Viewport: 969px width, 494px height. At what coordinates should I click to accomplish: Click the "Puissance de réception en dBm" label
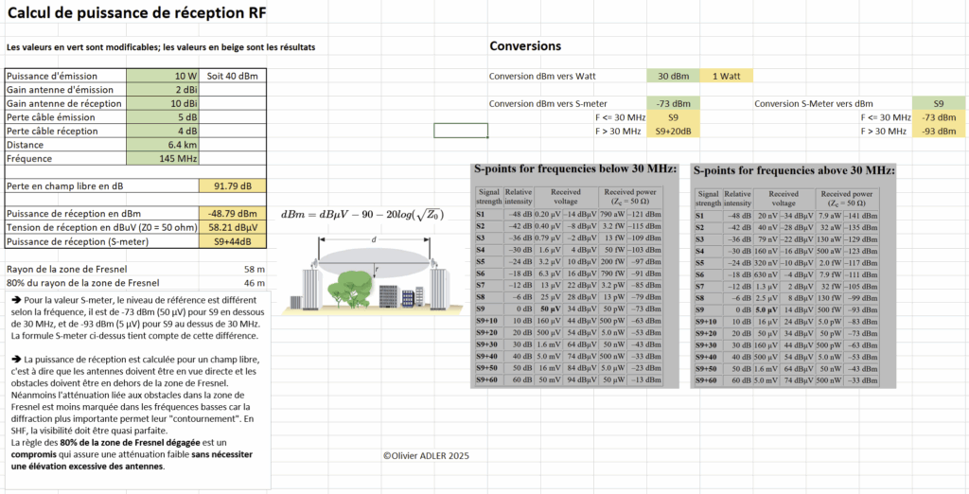click(x=74, y=213)
